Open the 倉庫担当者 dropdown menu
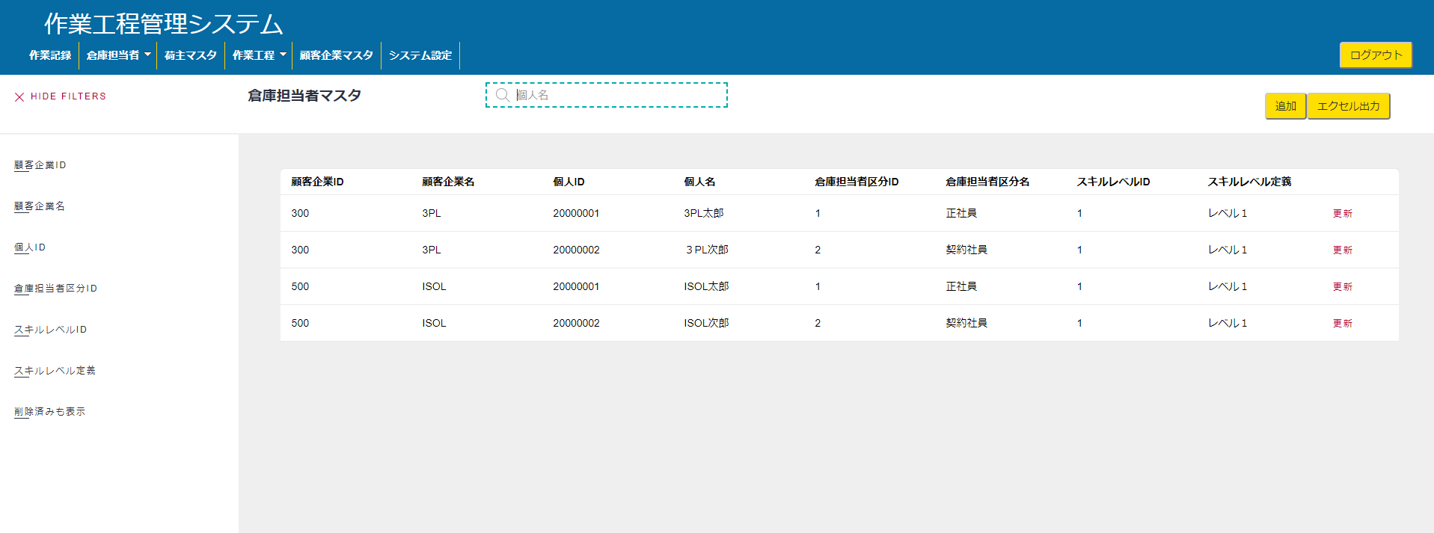 coord(118,55)
